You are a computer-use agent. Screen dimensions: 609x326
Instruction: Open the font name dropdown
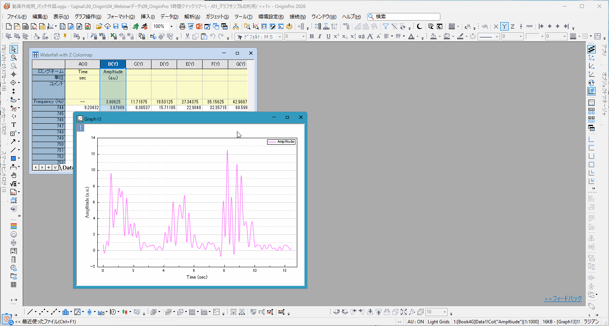coord(280,37)
